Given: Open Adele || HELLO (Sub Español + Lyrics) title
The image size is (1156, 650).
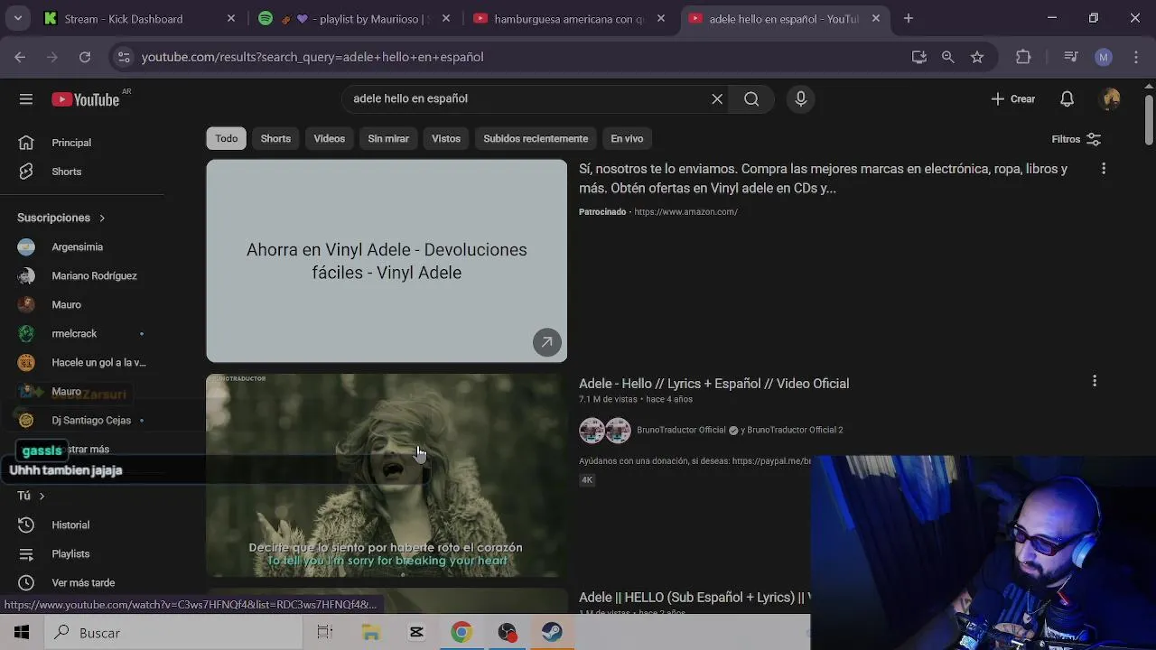Looking at the screenshot, I should 694,598.
